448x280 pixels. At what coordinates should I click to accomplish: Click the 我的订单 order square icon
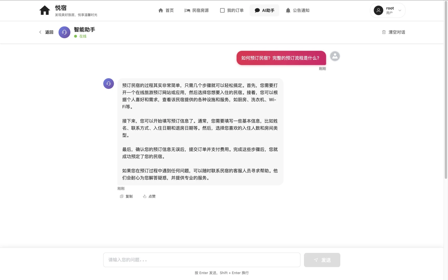coord(222,10)
